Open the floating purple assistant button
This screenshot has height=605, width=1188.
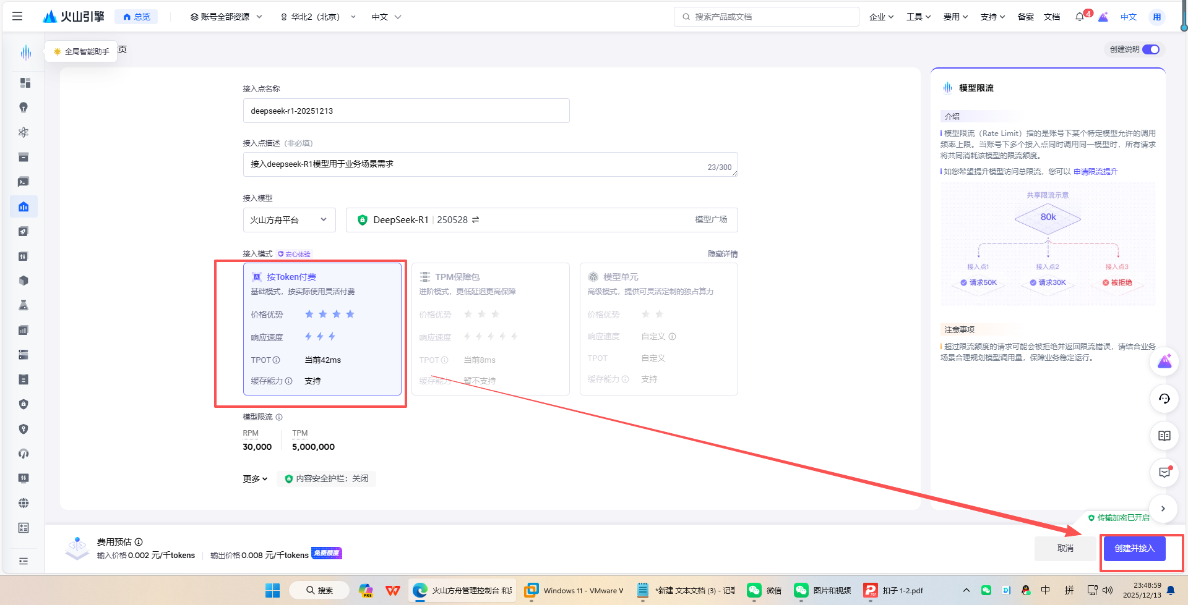1164,362
